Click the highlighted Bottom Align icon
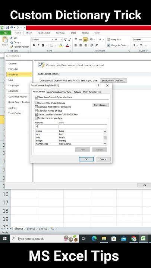This screenshot has width=151, height=268. click(x=85, y=39)
